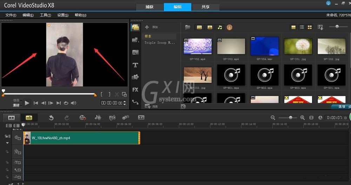Switch to Storyboard view
351x185 pixels.
(x=12, y=118)
